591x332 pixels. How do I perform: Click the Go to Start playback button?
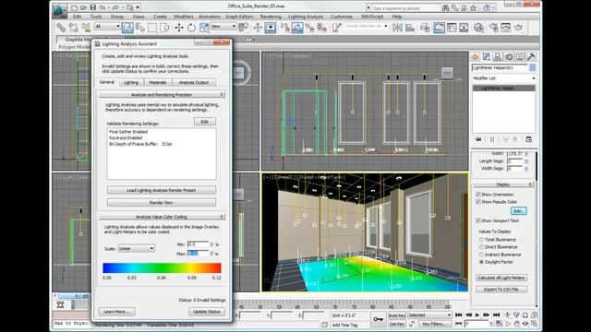pyautogui.click(x=459, y=314)
